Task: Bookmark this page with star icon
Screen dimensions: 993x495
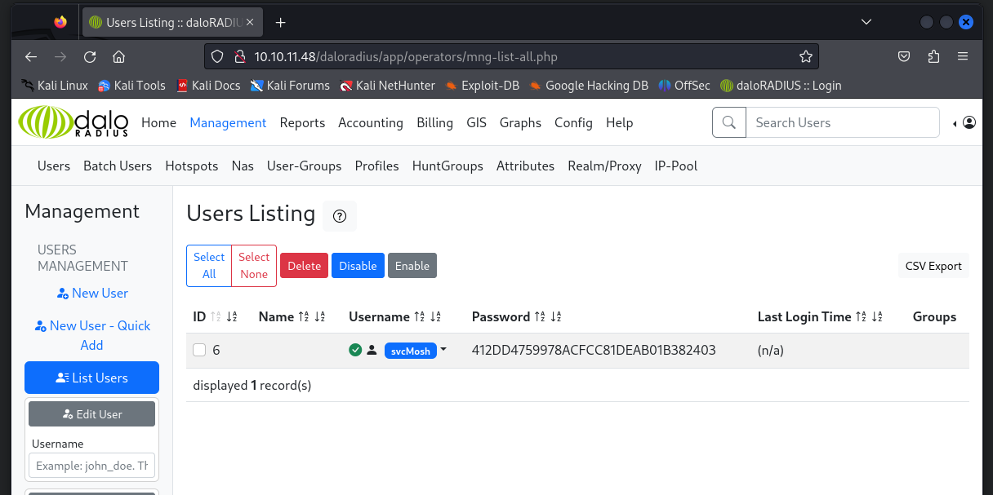Action: 805,57
